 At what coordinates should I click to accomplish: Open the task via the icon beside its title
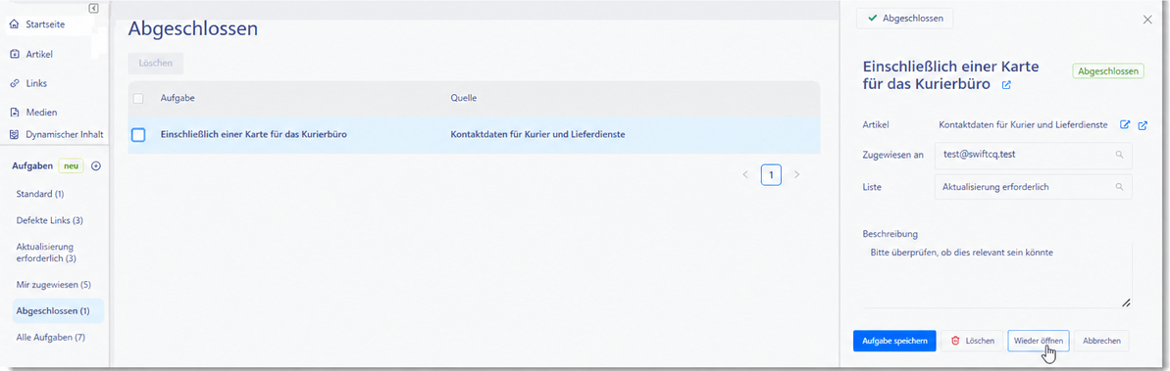[1006, 86]
